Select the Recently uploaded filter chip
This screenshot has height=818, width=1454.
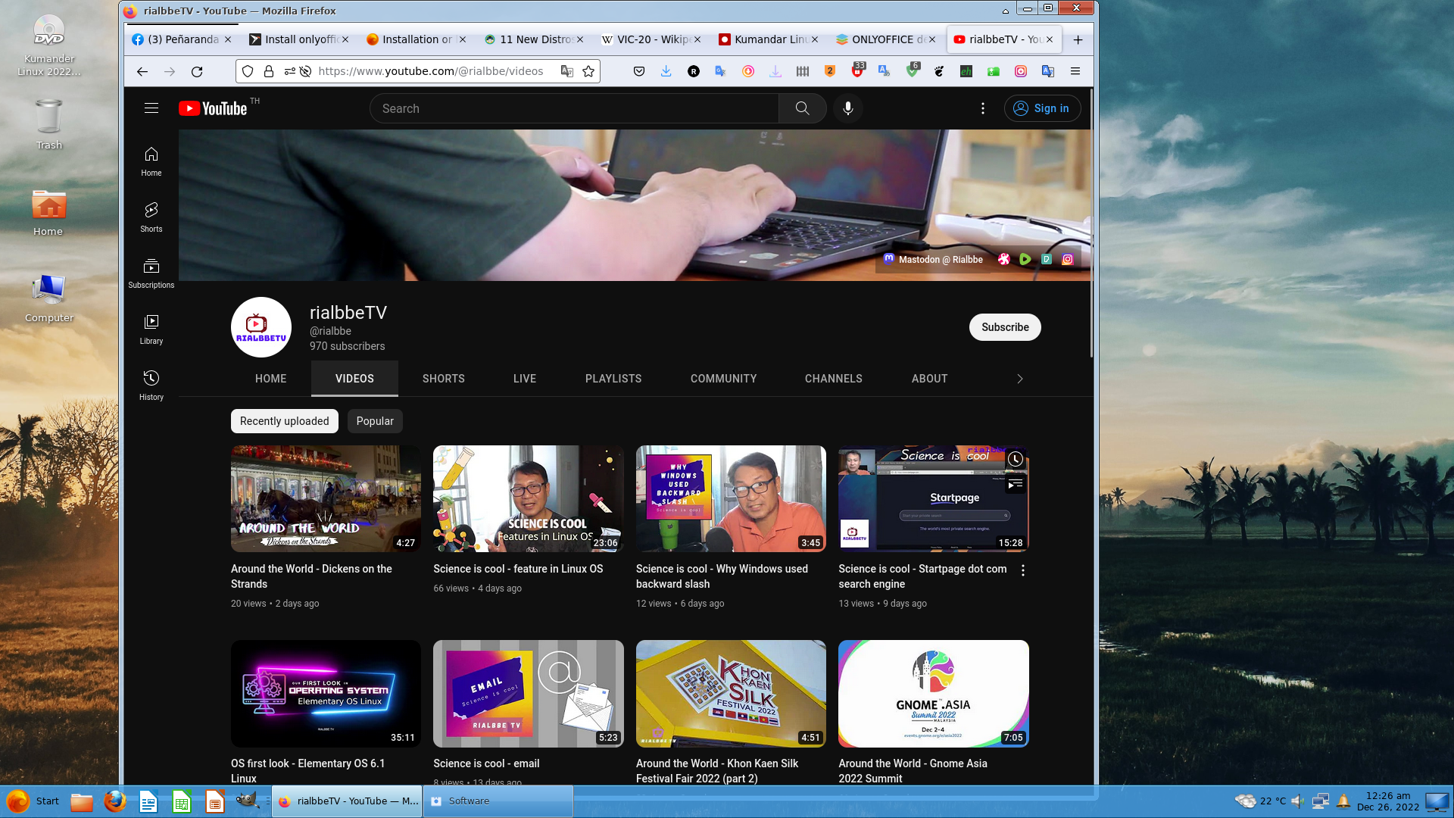coord(284,421)
